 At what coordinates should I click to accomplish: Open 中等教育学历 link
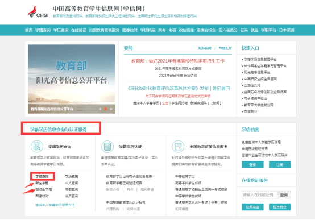(x=185, y=176)
